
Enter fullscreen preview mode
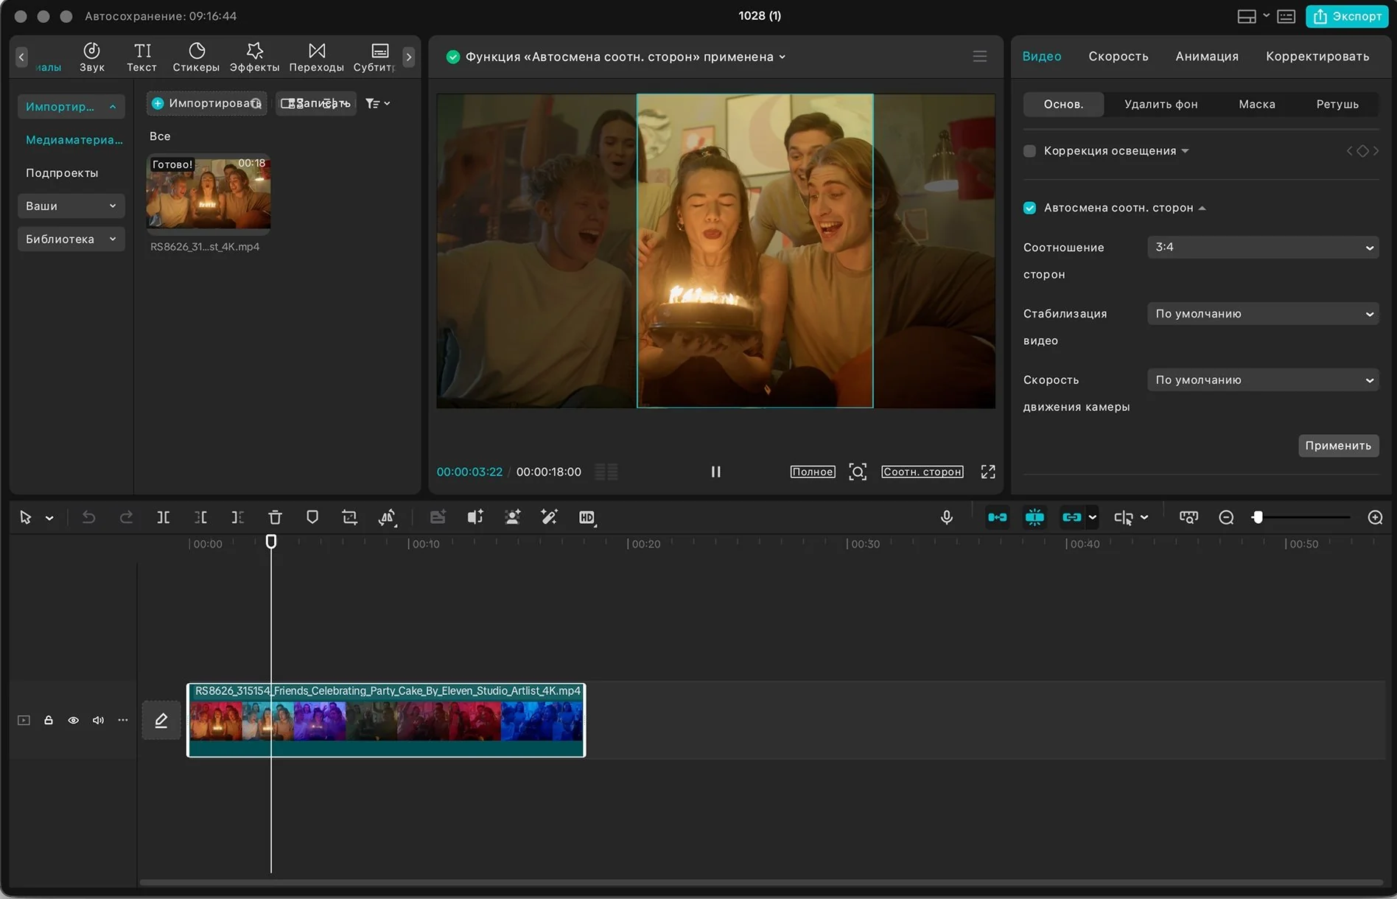(988, 472)
